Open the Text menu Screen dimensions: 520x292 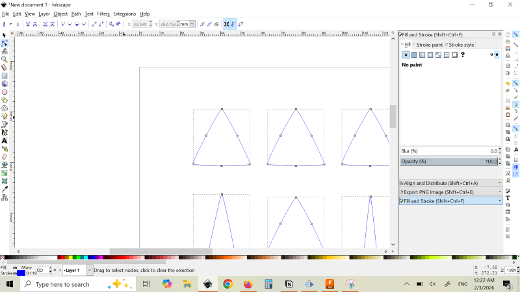pos(89,14)
